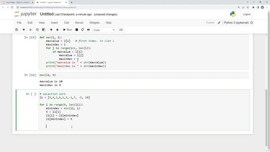Screen dimensions: 270x152
Task: Switch to the Home Page browser tab
Action: click(x=18, y=3)
